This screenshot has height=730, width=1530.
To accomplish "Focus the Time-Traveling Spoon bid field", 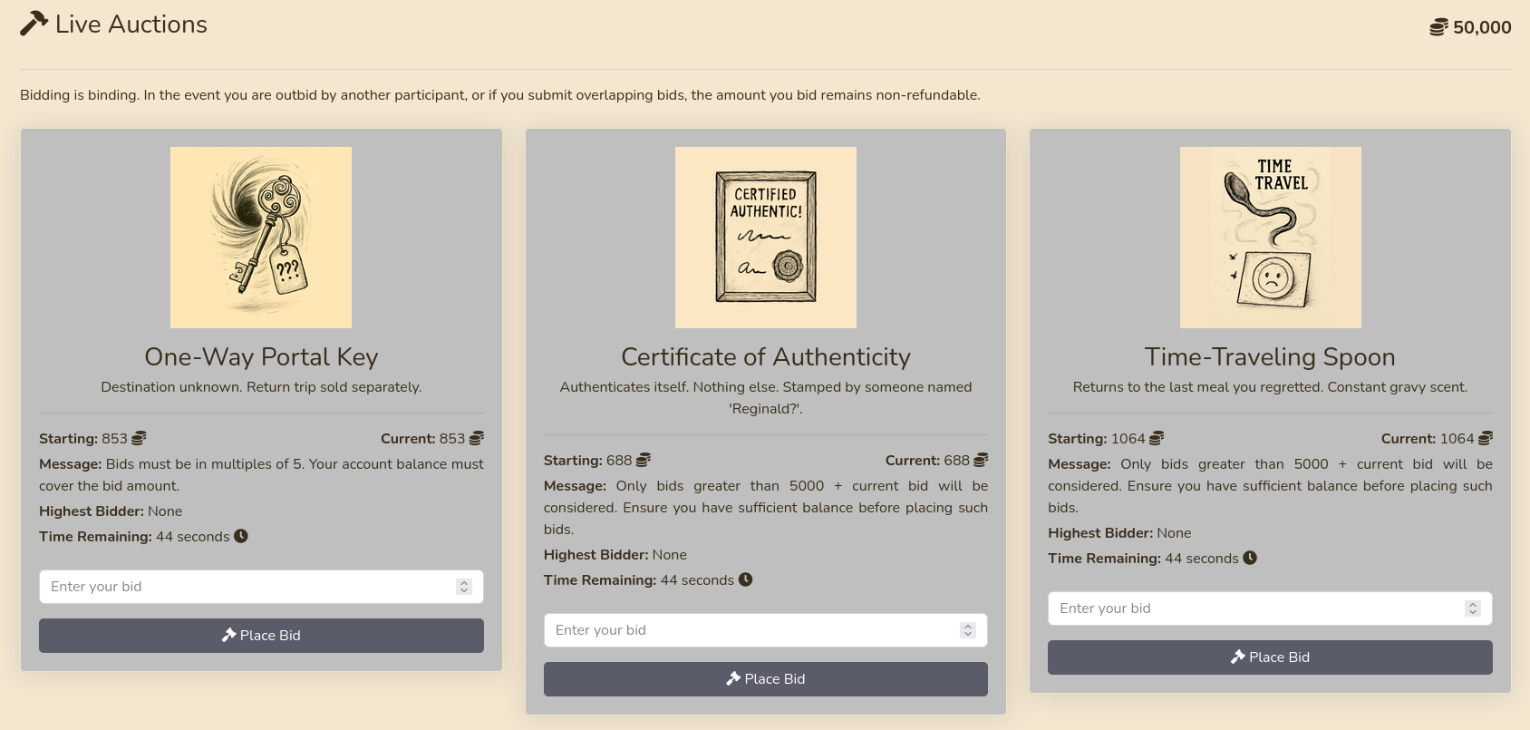I will [x=1254, y=608].
